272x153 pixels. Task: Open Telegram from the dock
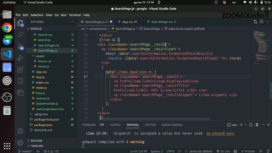click(x=7, y=41)
